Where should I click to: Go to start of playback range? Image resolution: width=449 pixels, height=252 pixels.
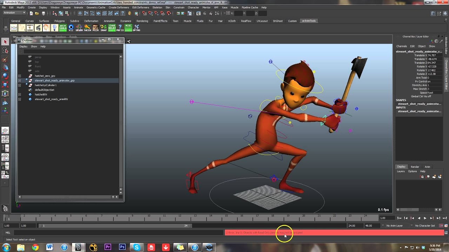click(399, 218)
